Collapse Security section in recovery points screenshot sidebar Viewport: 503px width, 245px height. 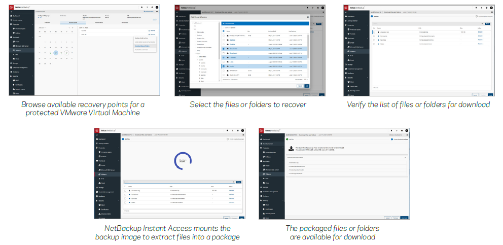tap(33, 76)
